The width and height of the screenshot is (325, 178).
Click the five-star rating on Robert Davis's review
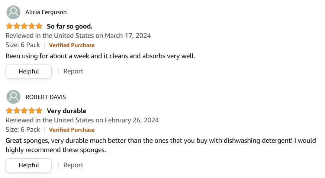pyautogui.click(x=24, y=111)
